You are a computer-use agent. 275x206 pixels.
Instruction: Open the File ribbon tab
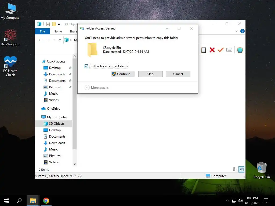[x=42, y=31]
